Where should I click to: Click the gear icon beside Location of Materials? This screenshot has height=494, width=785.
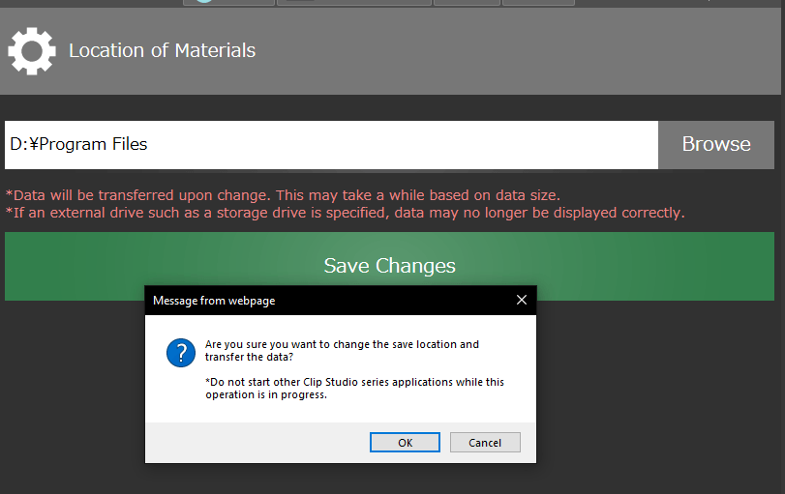pyautogui.click(x=32, y=51)
